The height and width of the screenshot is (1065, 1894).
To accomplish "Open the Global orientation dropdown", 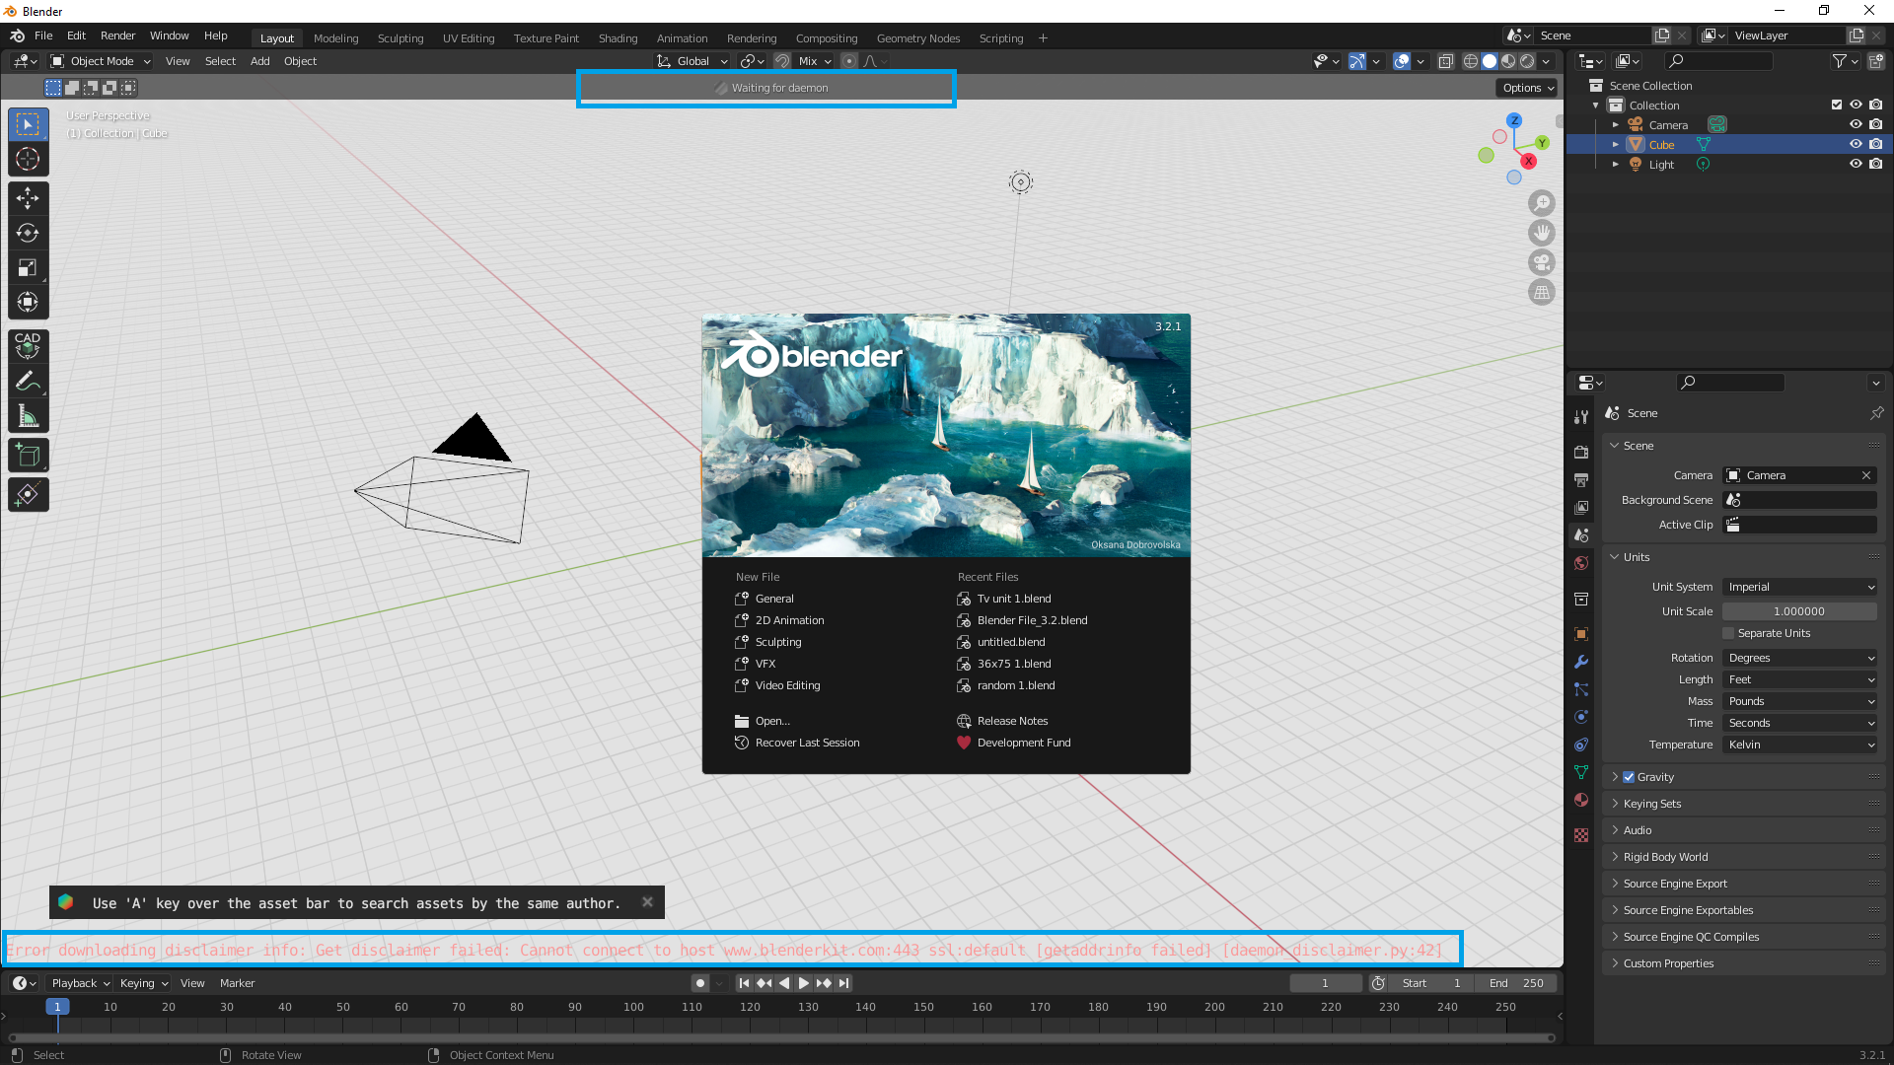I will click(x=692, y=61).
